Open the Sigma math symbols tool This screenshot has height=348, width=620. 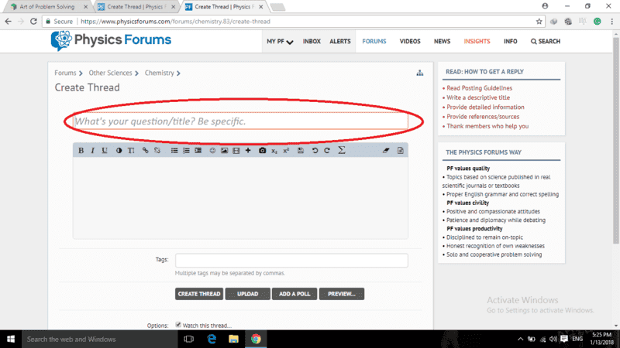click(342, 150)
